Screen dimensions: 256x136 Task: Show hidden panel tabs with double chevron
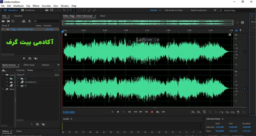pos(58,65)
